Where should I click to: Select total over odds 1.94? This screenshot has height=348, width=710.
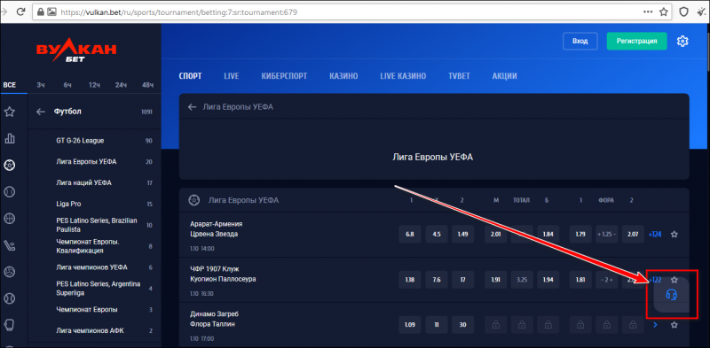click(x=548, y=280)
